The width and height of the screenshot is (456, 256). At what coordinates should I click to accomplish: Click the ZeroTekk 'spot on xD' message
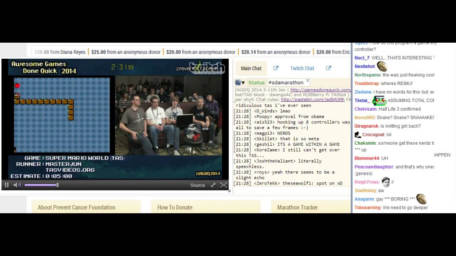(288, 183)
